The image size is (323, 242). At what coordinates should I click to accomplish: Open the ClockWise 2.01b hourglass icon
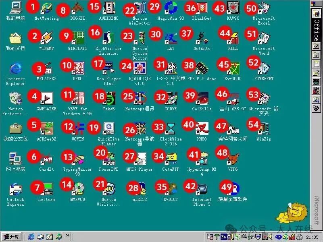point(171,129)
